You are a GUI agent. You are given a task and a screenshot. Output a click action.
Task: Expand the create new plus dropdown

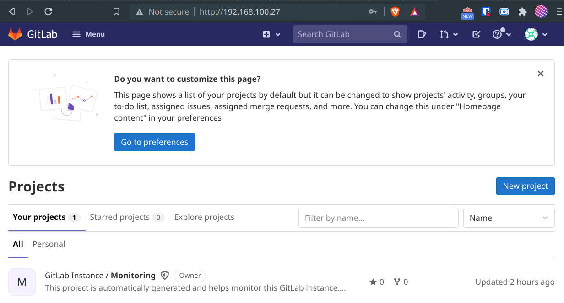271,34
